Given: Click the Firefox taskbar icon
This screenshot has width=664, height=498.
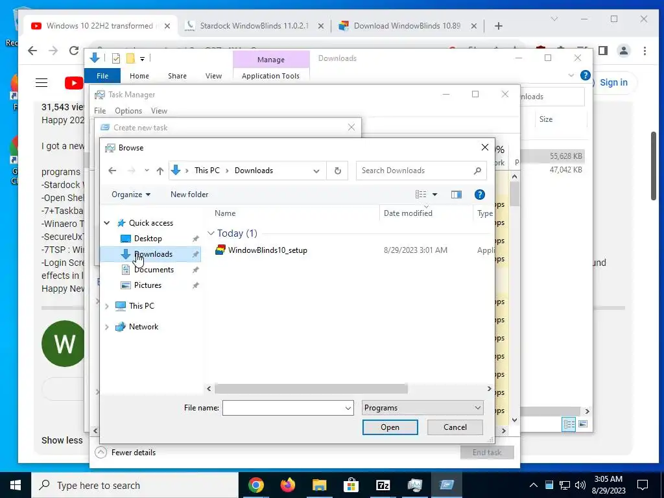Looking at the screenshot, I should [x=288, y=485].
